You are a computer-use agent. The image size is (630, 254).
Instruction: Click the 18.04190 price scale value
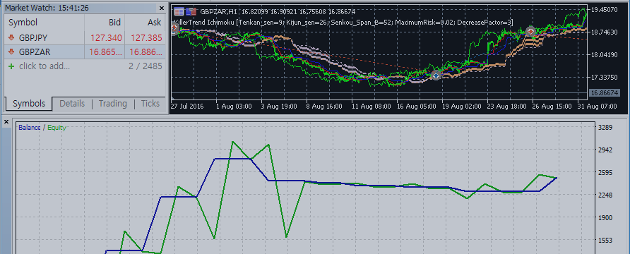pyautogui.click(x=605, y=54)
